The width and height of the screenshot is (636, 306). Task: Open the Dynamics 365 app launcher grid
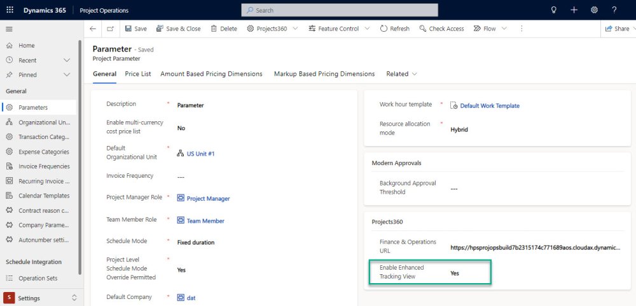point(10,10)
